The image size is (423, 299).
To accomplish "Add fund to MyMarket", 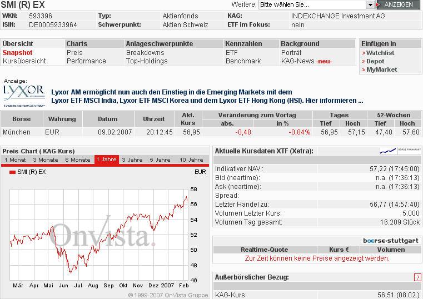I will (x=381, y=69).
